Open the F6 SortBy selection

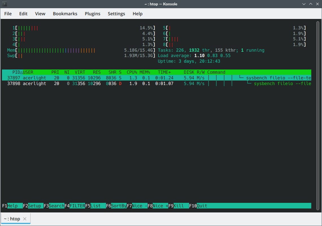(119, 206)
